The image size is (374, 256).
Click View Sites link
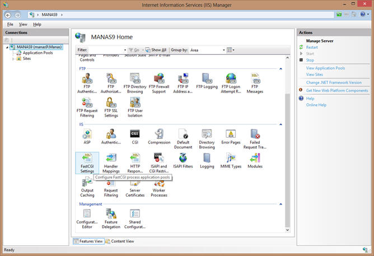coord(314,75)
